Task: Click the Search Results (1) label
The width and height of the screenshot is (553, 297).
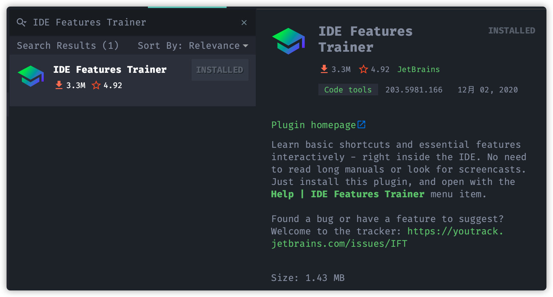Action: (x=68, y=45)
